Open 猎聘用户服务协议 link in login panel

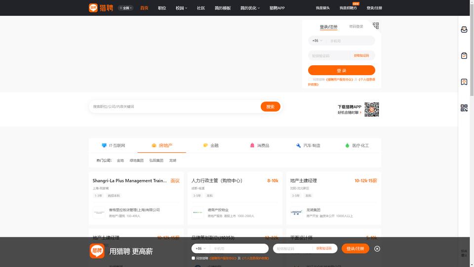point(340,80)
